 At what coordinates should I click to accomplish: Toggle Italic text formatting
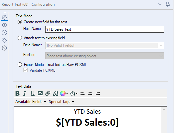25,93
